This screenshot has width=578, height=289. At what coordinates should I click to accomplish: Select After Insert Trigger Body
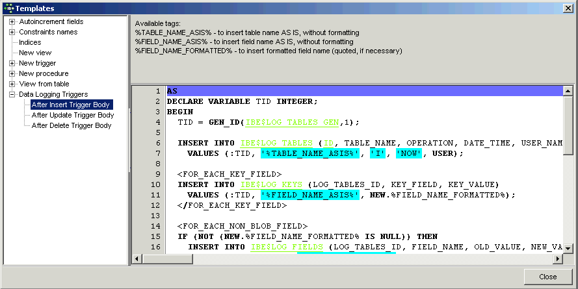(x=72, y=105)
